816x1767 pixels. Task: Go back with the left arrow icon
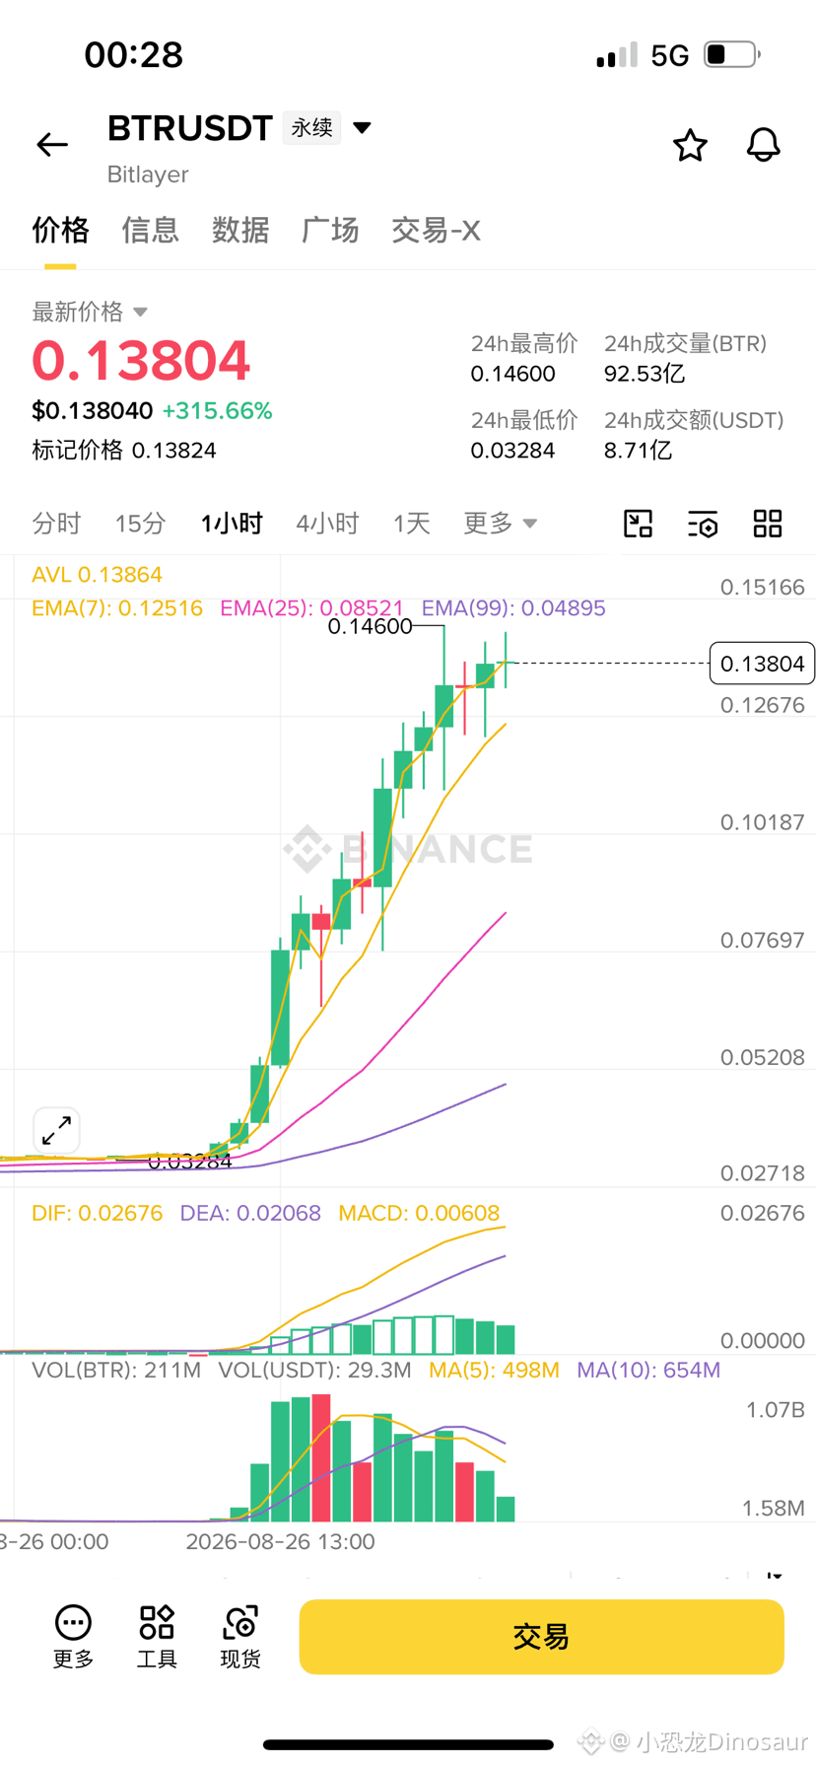(52, 145)
